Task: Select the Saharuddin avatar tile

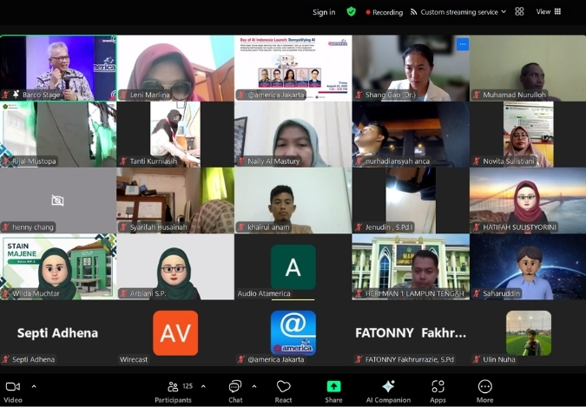Action: 528,266
